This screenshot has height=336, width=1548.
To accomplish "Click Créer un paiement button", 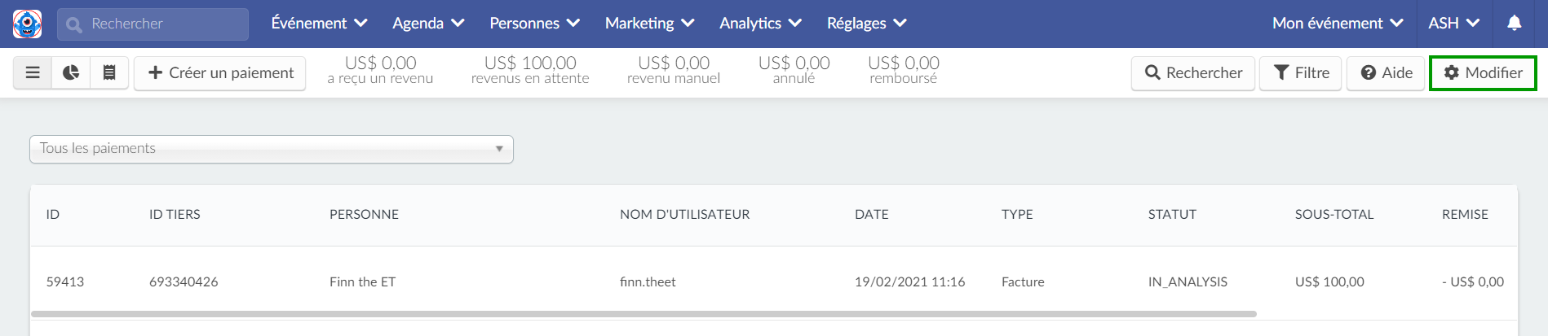I will tap(220, 73).
